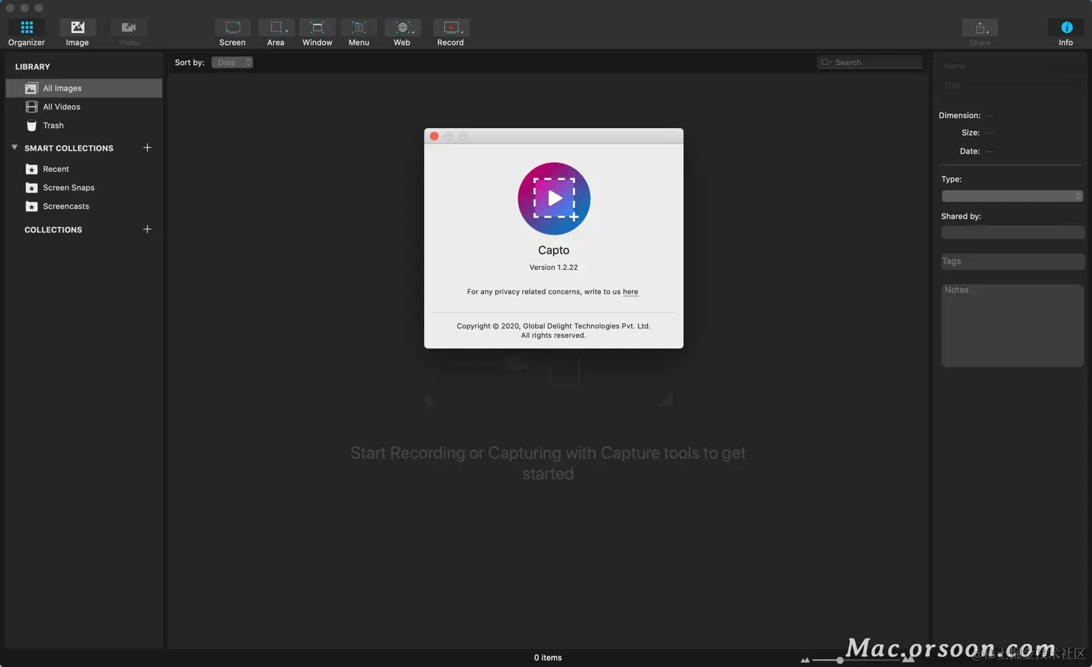Select All Images in library
The width and height of the screenshot is (1092, 667).
[84, 88]
